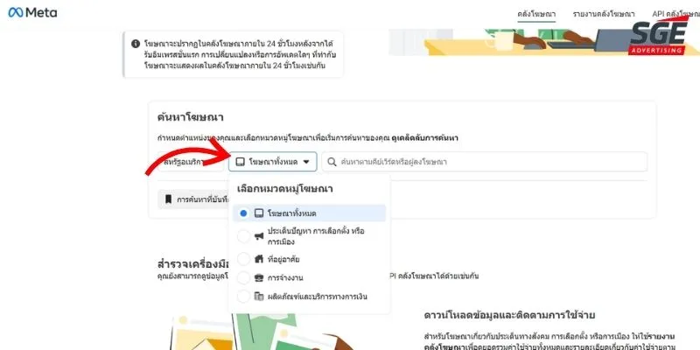The image size is (700, 350).
Task: Click the Meta logo
Action: 32,12
